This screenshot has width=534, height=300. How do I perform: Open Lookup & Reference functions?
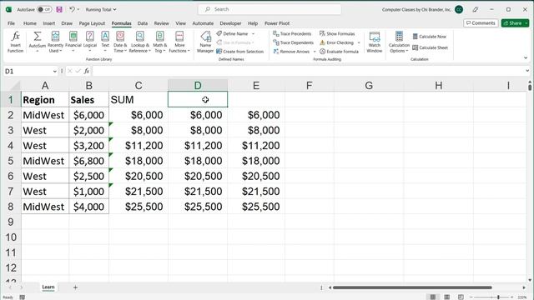point(140,42)
